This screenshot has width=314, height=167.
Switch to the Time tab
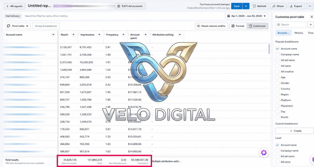(310, 33)
